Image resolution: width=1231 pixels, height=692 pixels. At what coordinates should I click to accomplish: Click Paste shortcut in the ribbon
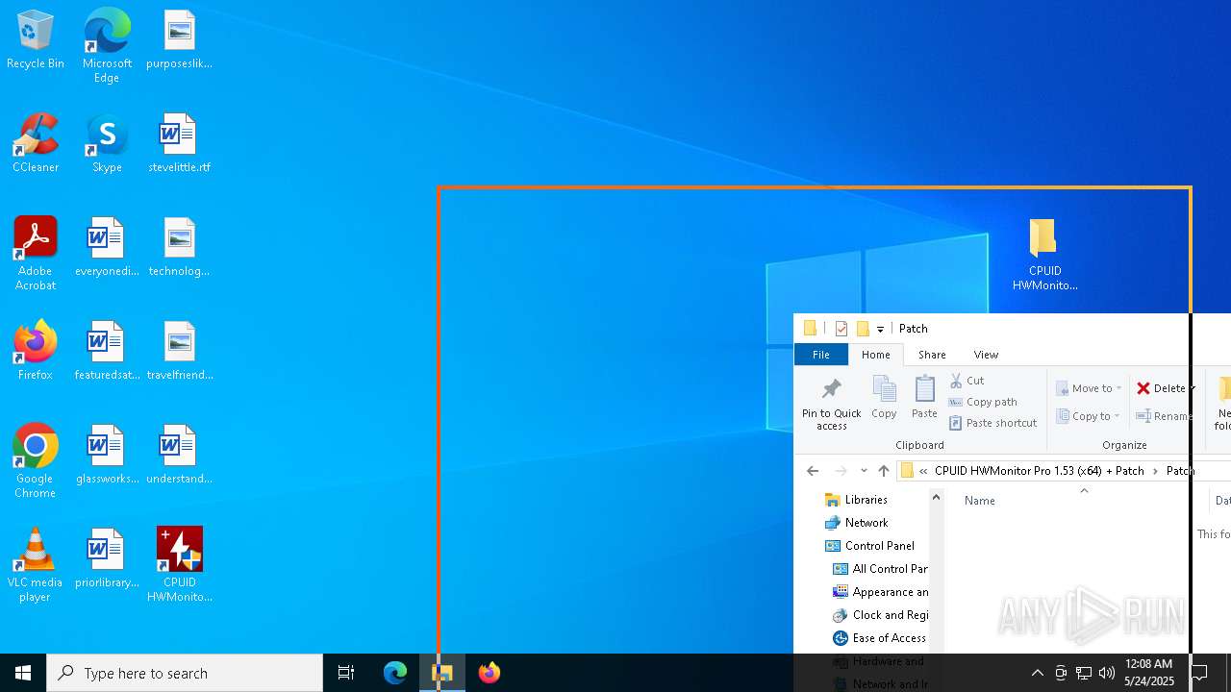coord(993,423)
